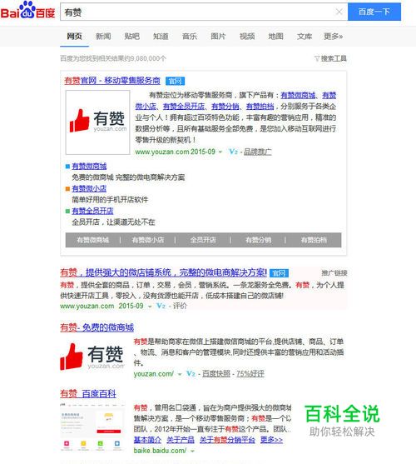416x464 pixels.
Task: Expand dropdown arrow after baike.baidu.com/
Action: pyautogui.click(x=192, y=452)
